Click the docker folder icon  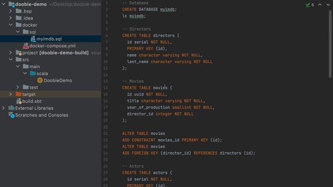coord(19,25)
